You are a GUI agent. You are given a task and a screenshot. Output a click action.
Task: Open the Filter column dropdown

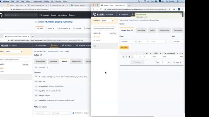click(x=128, y=42)
